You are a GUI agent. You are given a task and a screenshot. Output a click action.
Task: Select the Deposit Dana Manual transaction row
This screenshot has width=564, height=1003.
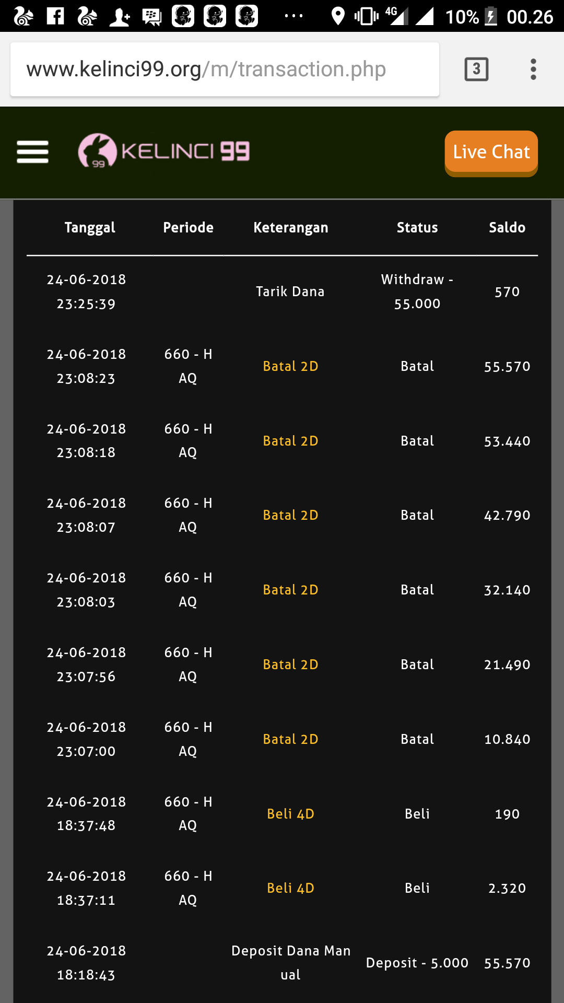tap(290, 963)
